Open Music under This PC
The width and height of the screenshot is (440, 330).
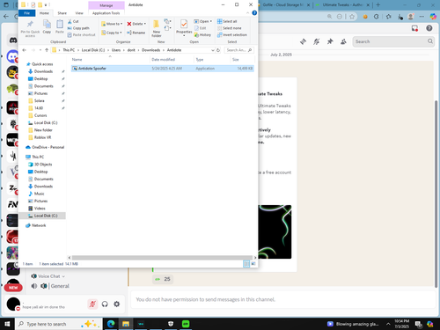pyautogui.click(x=39, y=194)
